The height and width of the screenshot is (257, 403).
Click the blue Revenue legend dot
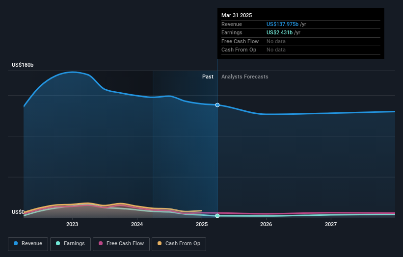pyautogui.click(x=16, y=243)
